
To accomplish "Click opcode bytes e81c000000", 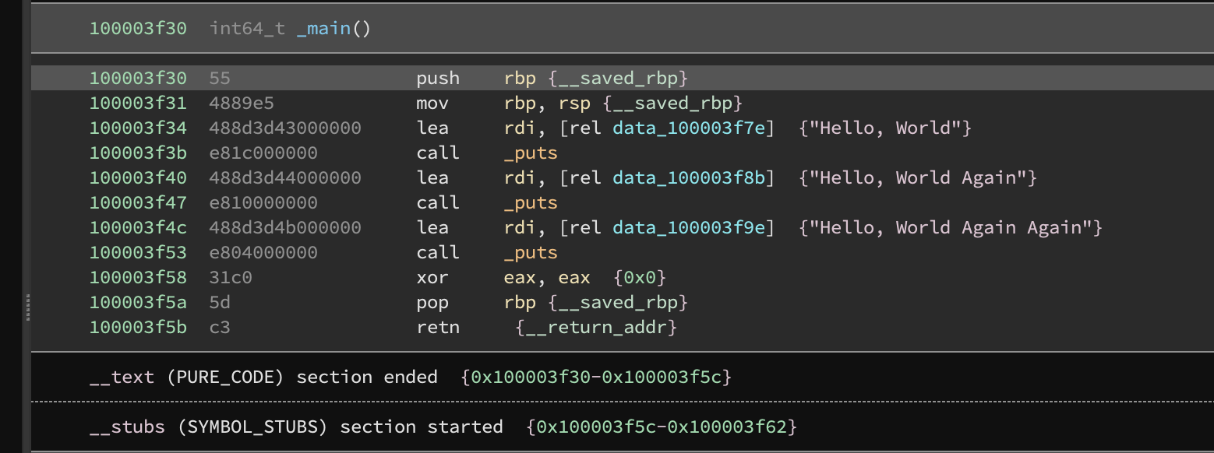I will coord(263,153).
